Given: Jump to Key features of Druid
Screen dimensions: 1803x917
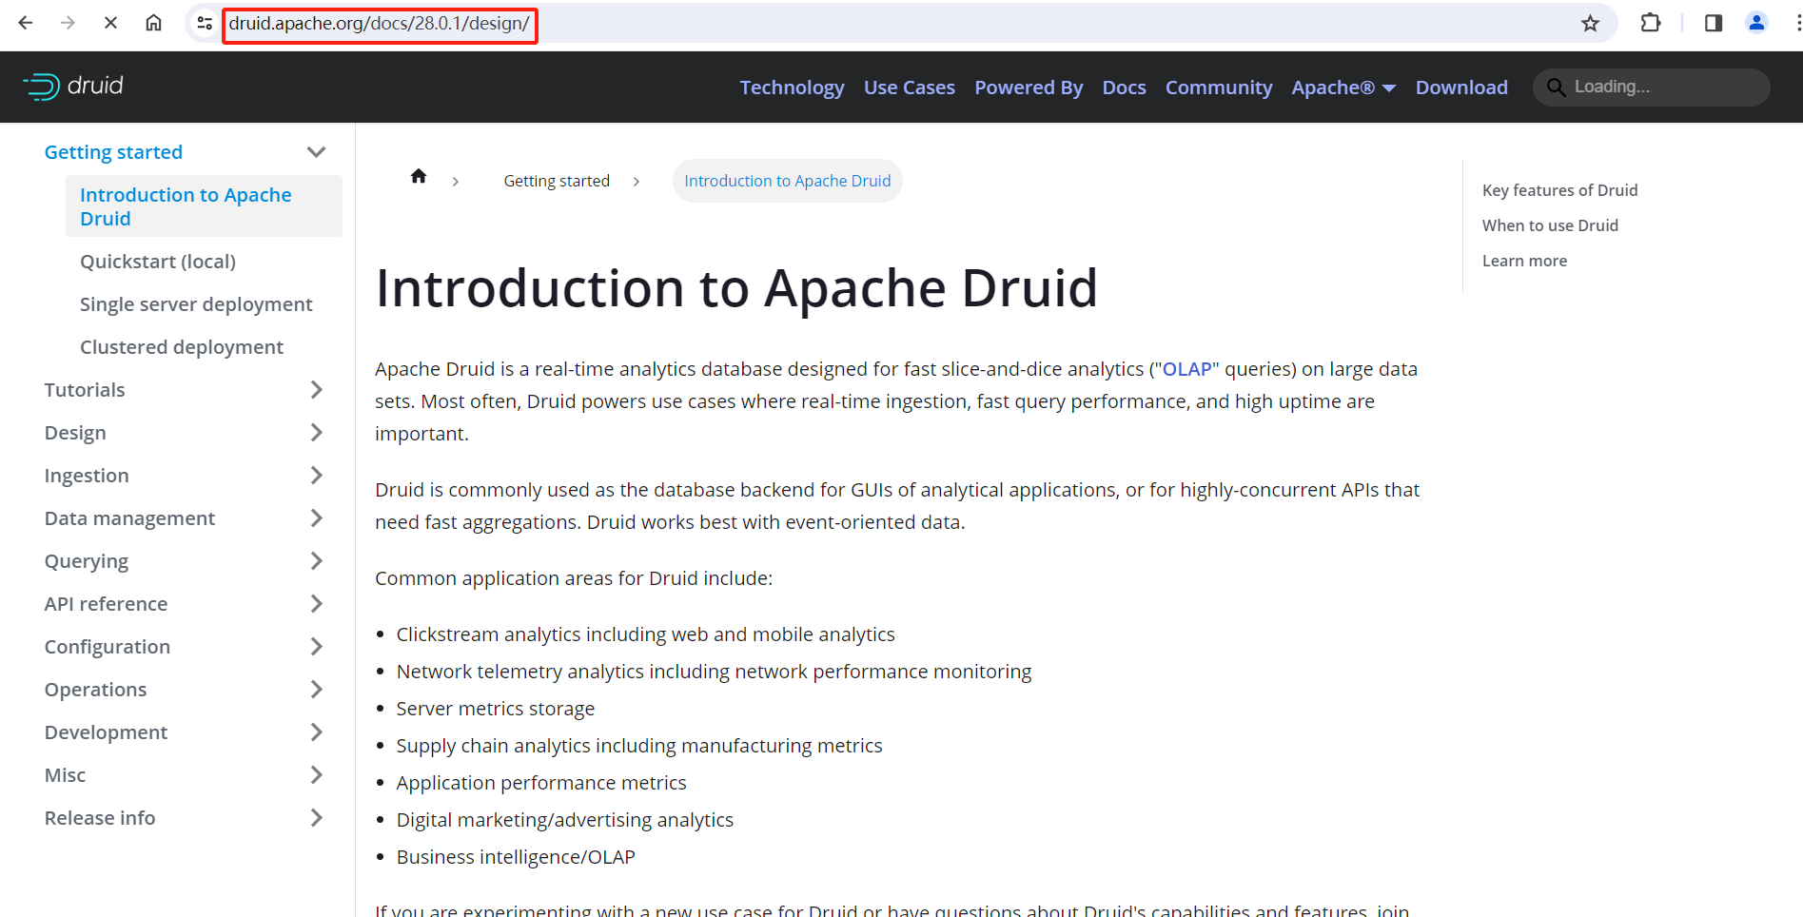Looking at the screenshot, I should click(x=1559, y=190).
